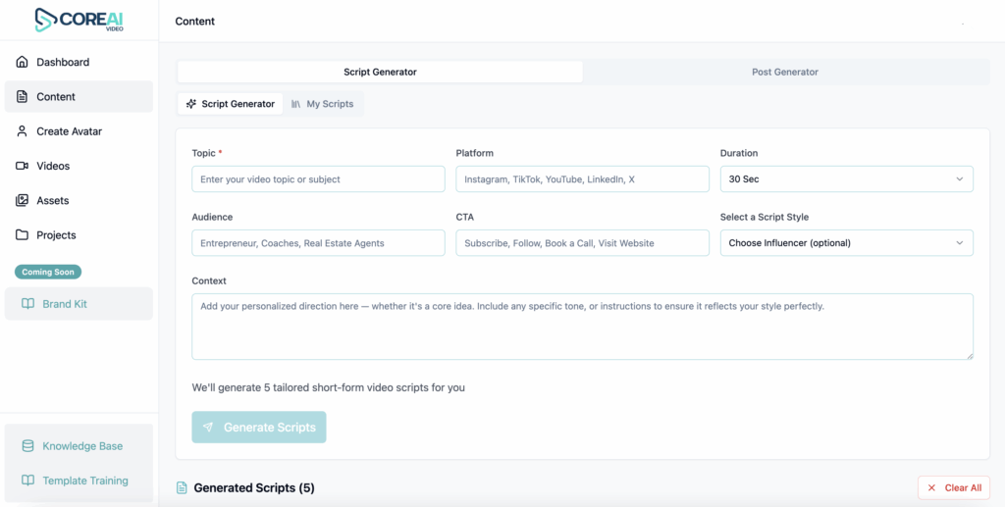Open Assets image icon in sidebar
Screen dimensions: 1005x507
pos(23,200)
